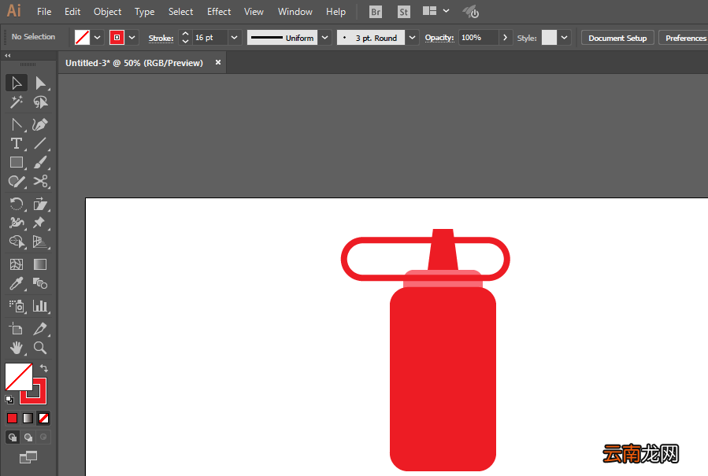Select the Line Segment tool
The height and width of the screenshot is (476, 708).
point(40,143)
